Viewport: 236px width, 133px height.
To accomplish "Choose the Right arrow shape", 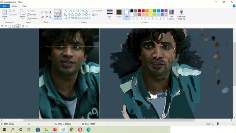I will pos(80,15).
